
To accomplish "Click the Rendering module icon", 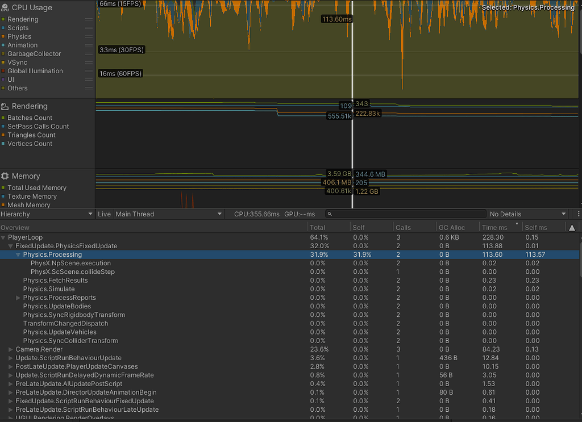I will pyautogui.click(x=5, y=106).
